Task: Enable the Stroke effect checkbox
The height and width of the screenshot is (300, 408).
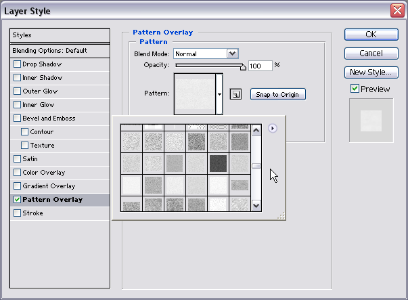Action: (x=17, y=213)
